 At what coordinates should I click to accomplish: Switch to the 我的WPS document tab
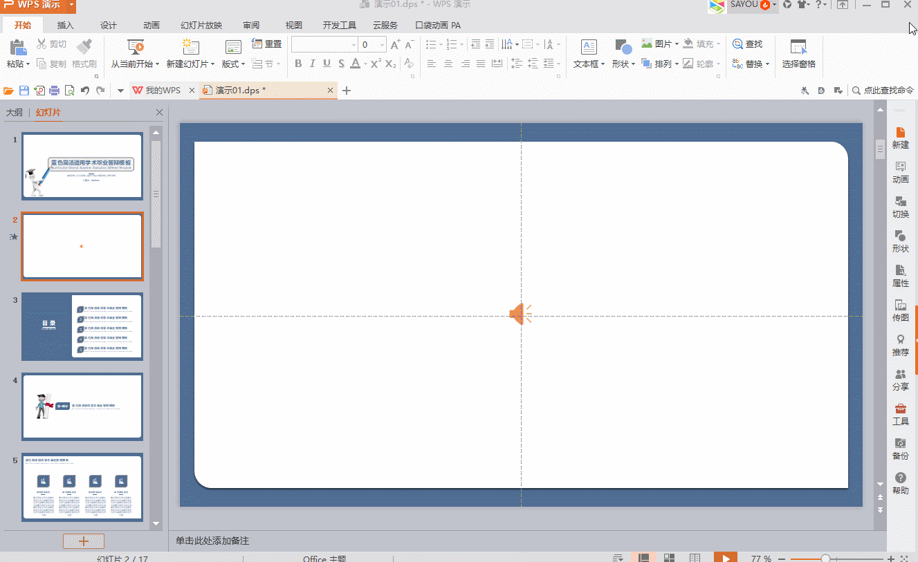point(163,91)
